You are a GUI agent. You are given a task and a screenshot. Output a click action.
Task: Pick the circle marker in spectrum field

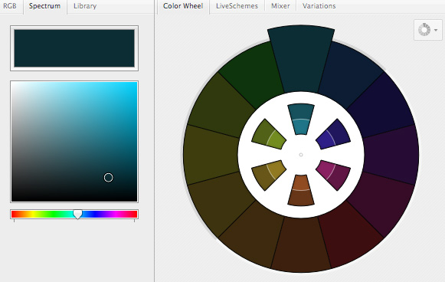coord(109,178)
